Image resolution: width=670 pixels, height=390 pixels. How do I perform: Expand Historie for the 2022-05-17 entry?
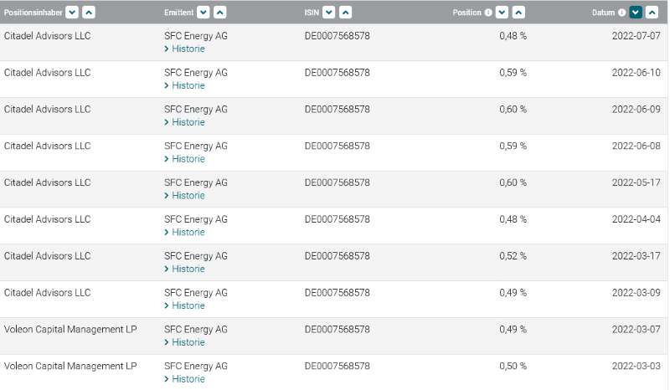tap(185, 195)
